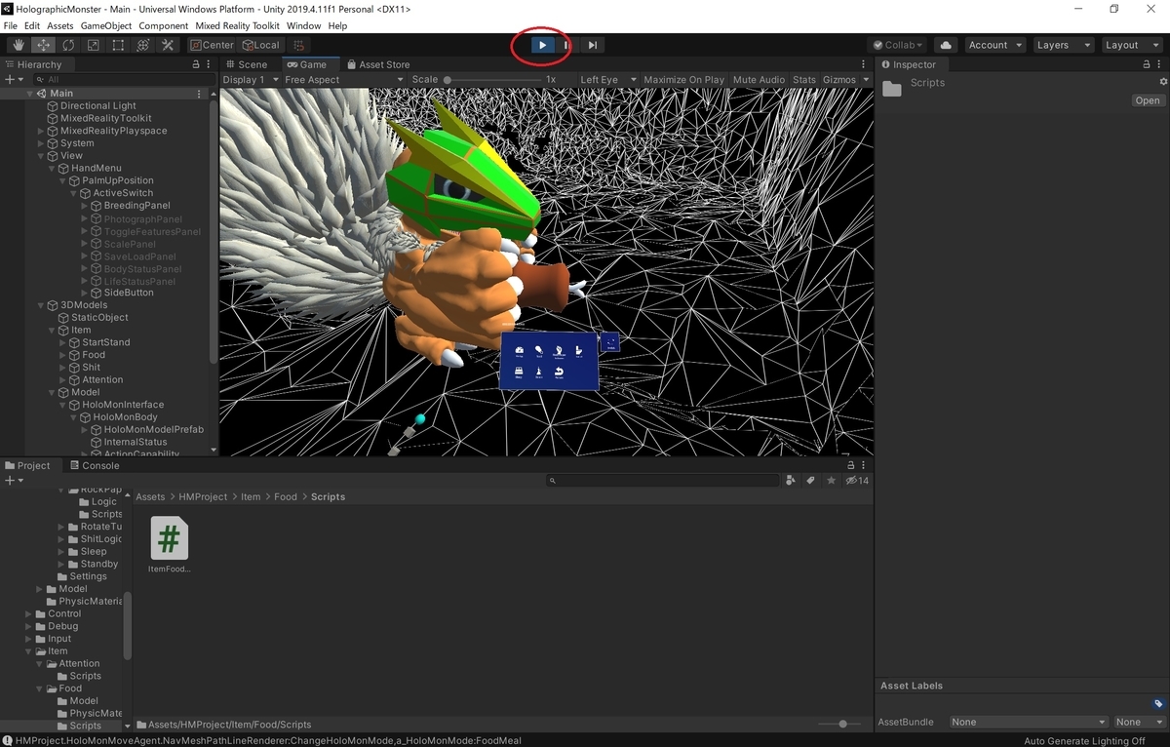
Task: Navigate to Food in breadcrumb
Action: [x=285, y=496]
